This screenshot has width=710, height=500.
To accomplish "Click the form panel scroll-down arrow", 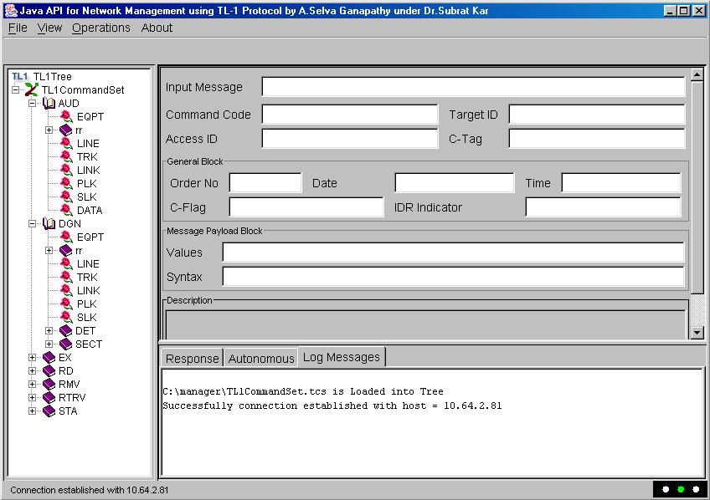I will 697,332.
